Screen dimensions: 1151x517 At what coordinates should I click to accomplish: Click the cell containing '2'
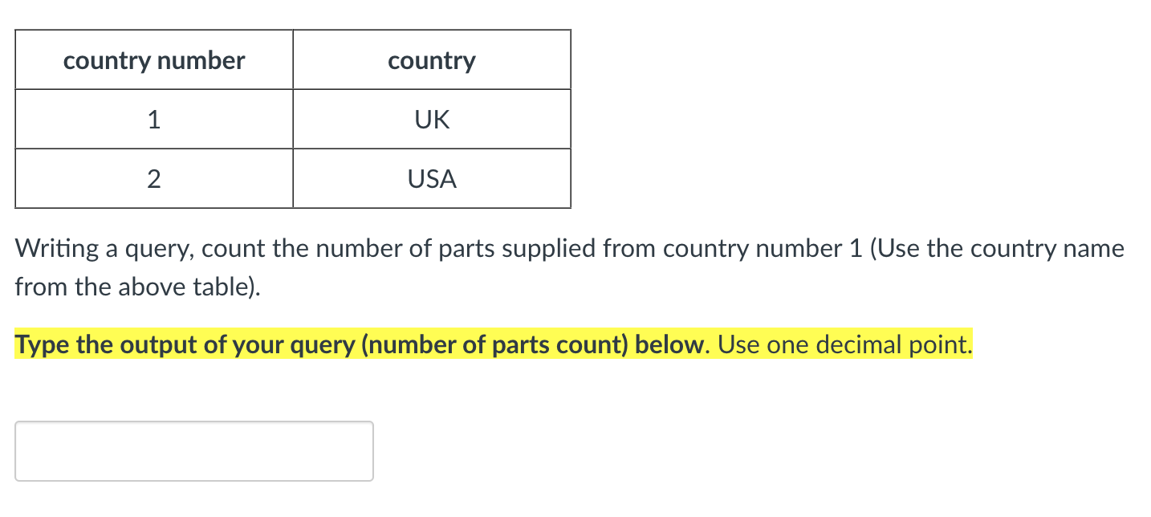tap(153, 178)
